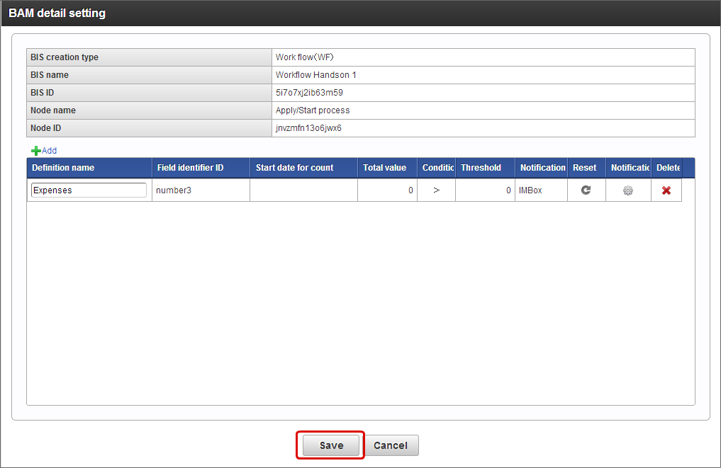Click the IMBox notification cell
This screenshot has height=468, width=721.
(541, 190)
